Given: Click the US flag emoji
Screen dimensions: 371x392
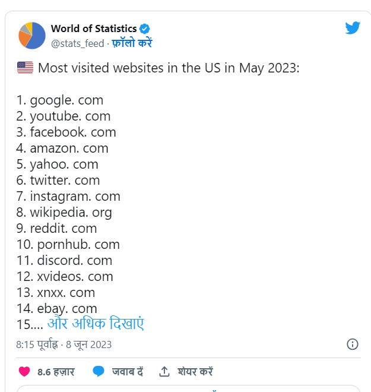Looking at the screenshot, I should point(25,68).
